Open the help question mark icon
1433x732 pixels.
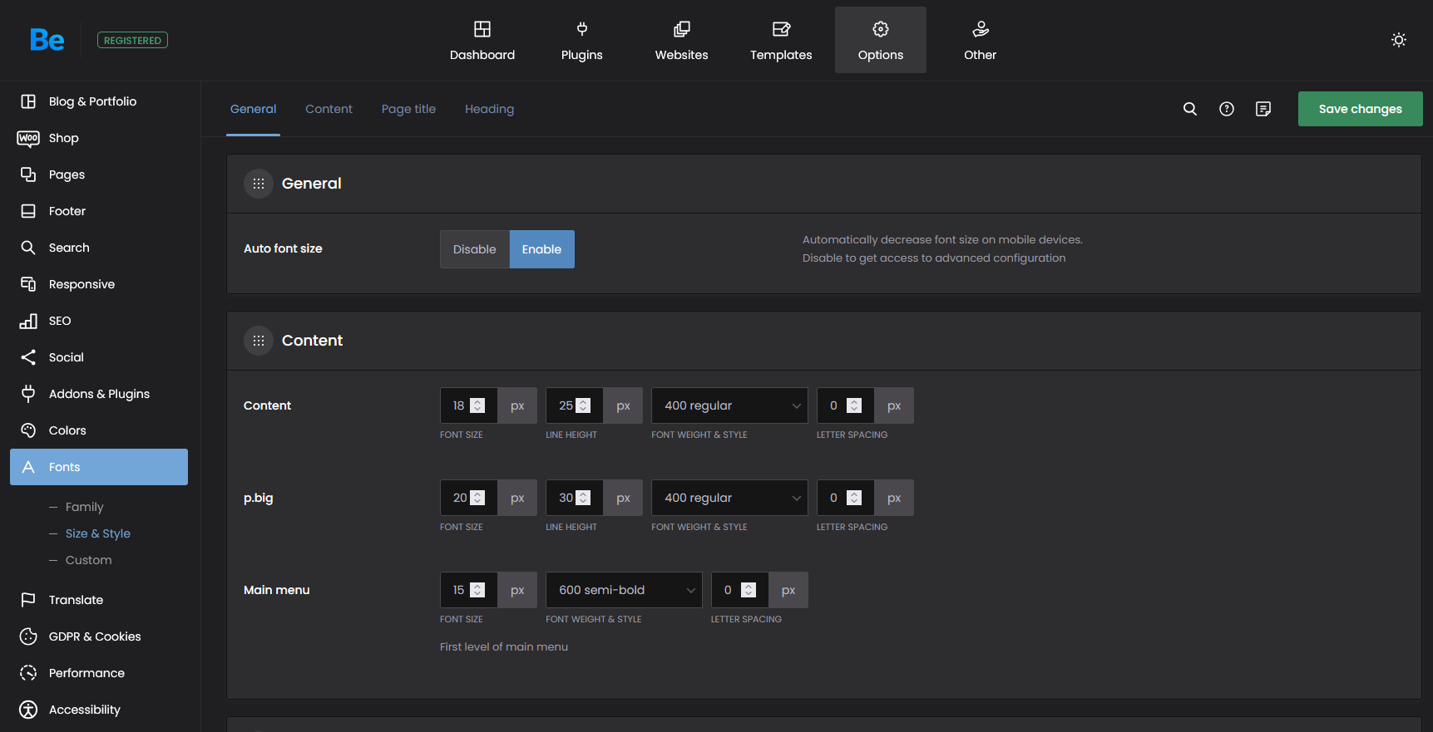[x=1227, y=109]
